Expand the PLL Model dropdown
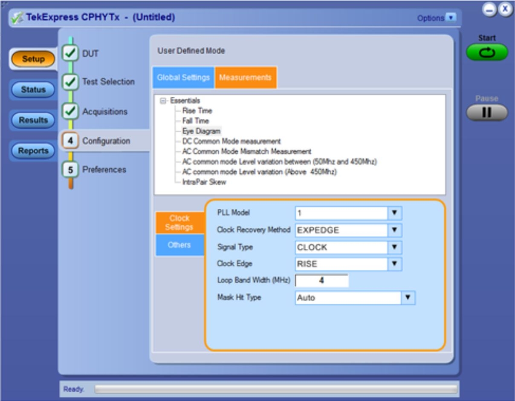The height and width of the screenshot is (401, 515). tap(394, 213)
